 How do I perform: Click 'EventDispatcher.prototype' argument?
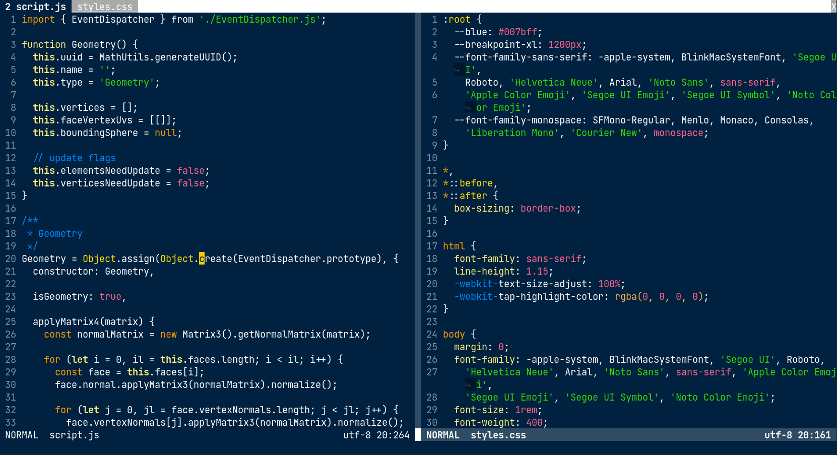click(307, 258)
